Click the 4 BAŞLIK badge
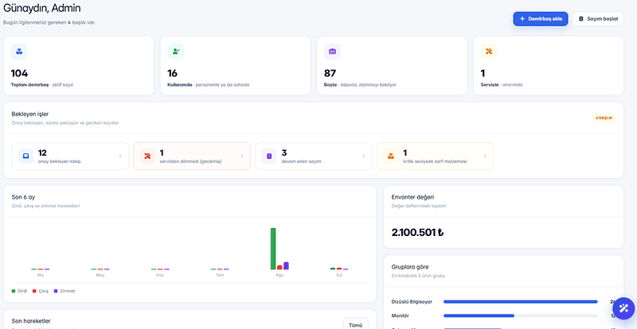Viewport: 637px width, 329px height. click(x=604, y=118)
